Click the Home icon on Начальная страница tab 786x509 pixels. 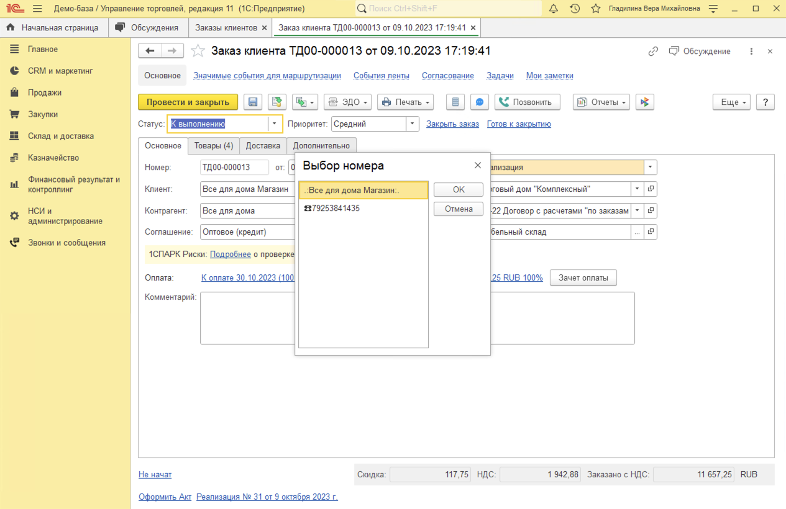11,28
